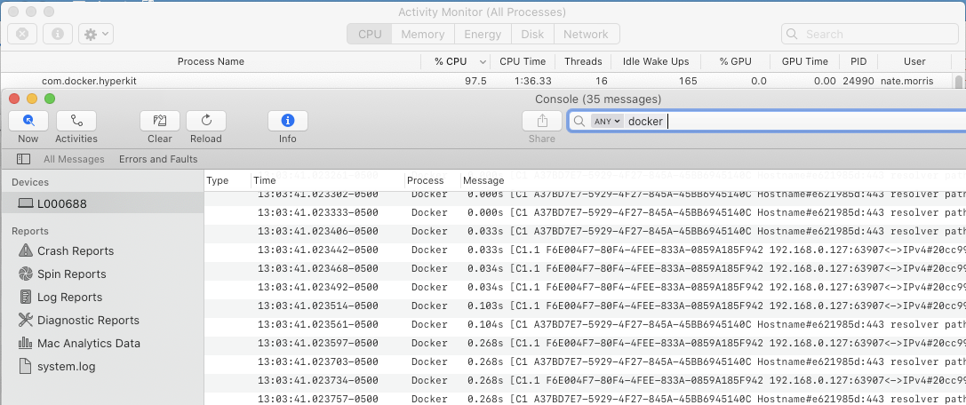Select log row at 13:03:41.023468-0500
The image size is (966, 405).
[586, 268]
